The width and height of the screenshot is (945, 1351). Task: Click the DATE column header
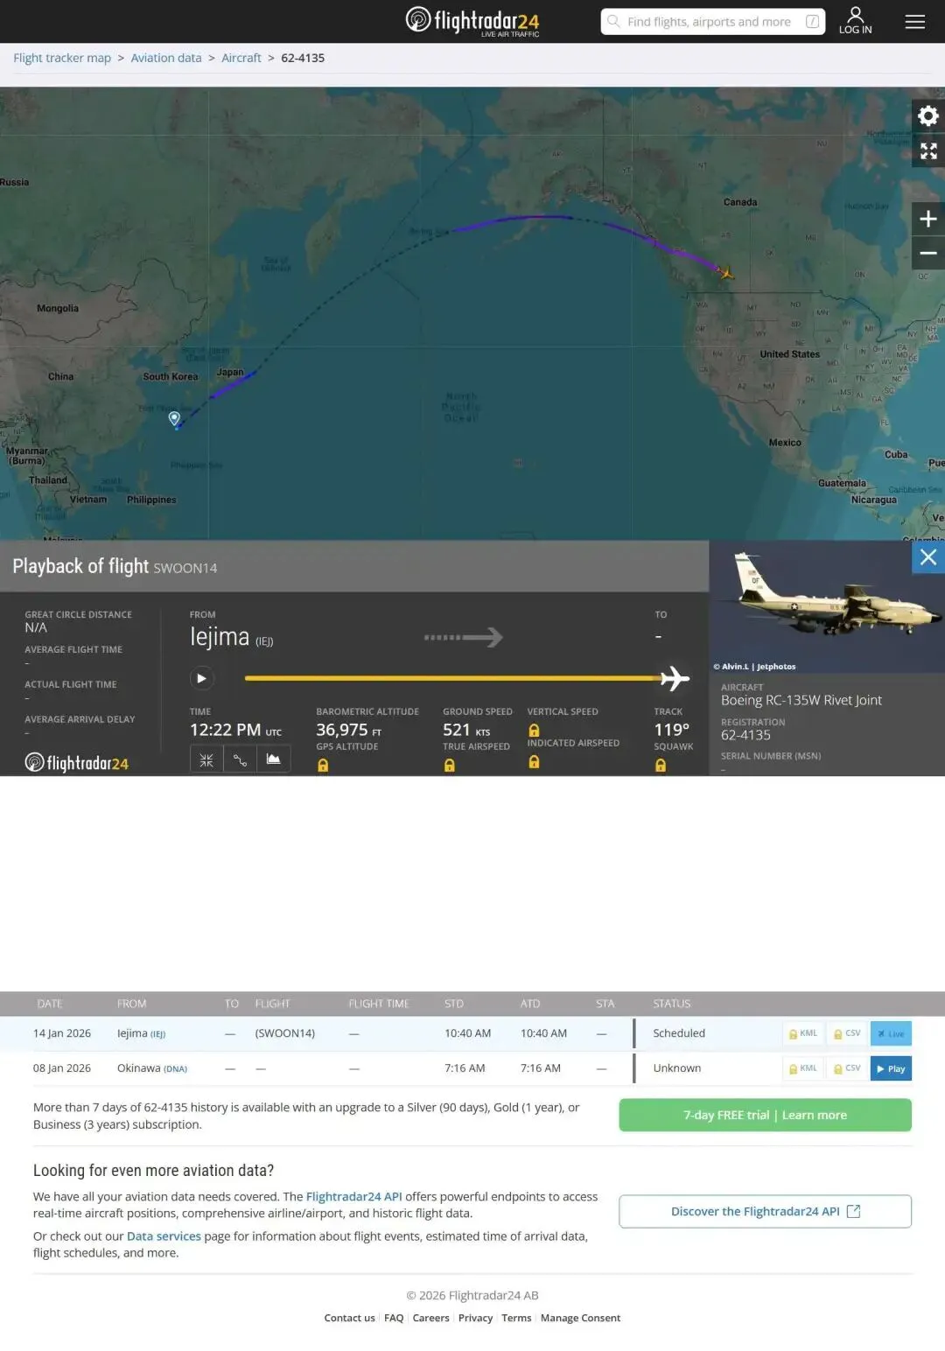pos(50,1004)
